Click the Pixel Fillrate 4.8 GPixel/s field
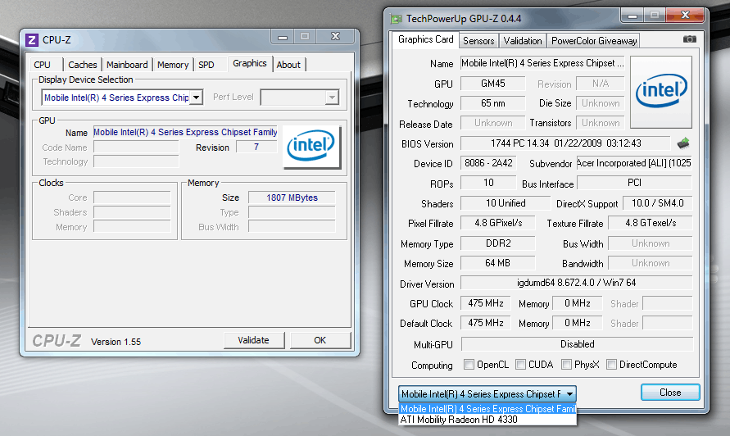The height and width of the screenshot is (436, 730). [497, 223]
